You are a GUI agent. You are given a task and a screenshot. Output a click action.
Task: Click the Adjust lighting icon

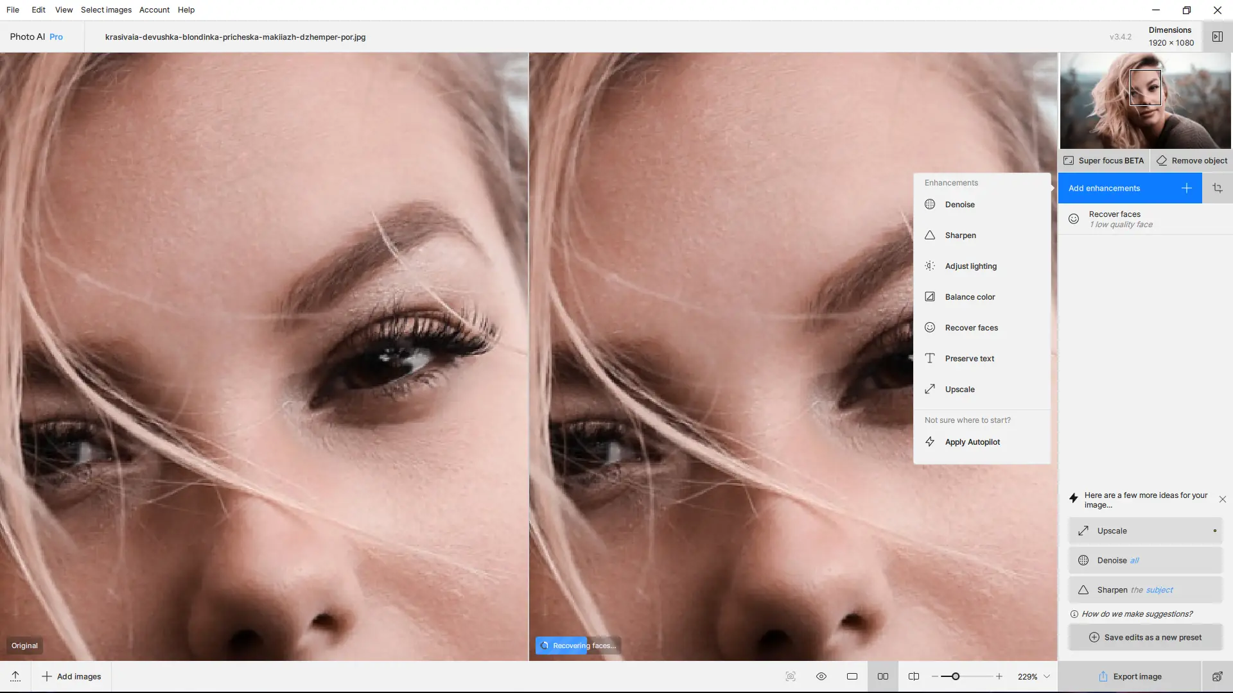[x=929, y=266]
